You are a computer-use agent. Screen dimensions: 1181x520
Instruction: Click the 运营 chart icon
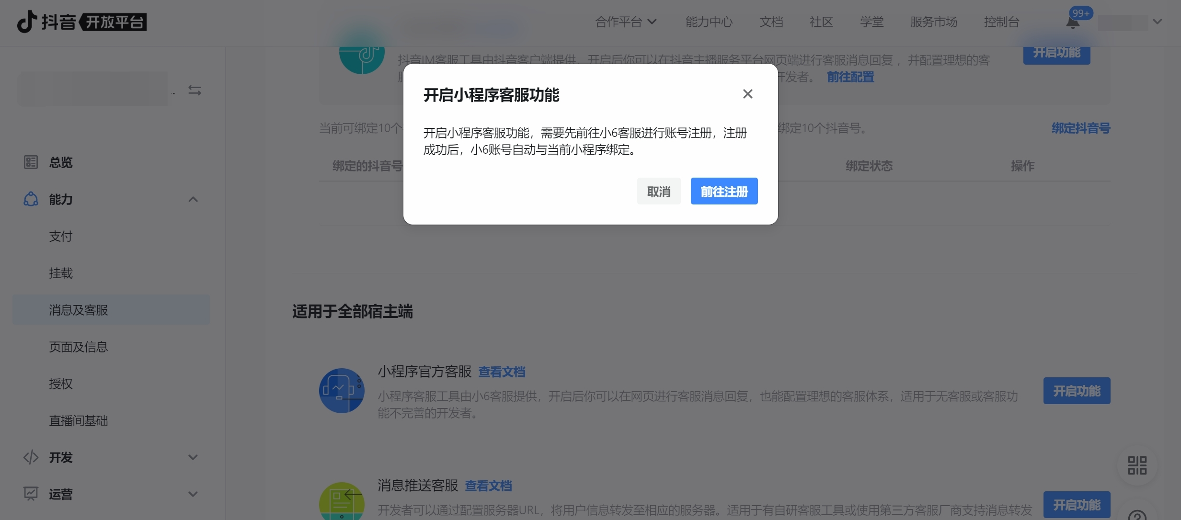tap(31, 494)
